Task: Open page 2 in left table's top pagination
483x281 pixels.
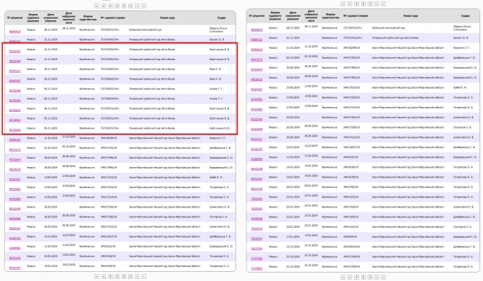Action: [116, 5]
